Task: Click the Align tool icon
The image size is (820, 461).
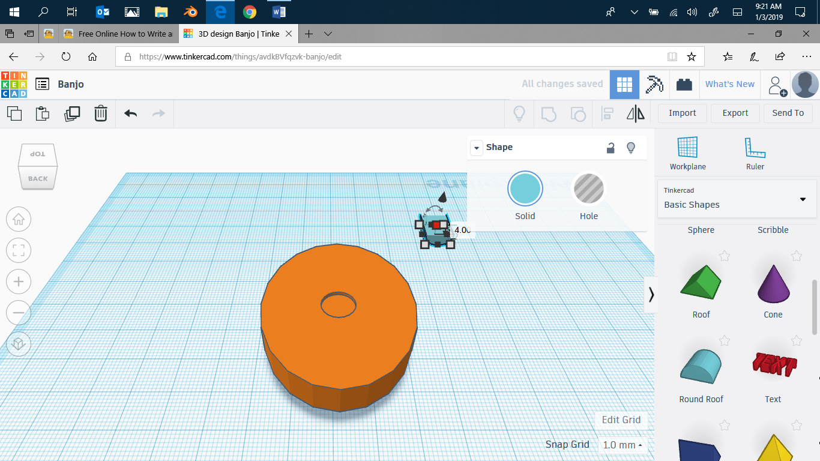Action: [607, 113]
